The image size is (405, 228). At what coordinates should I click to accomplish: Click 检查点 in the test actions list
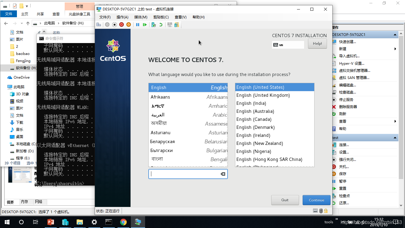point(344,196)
